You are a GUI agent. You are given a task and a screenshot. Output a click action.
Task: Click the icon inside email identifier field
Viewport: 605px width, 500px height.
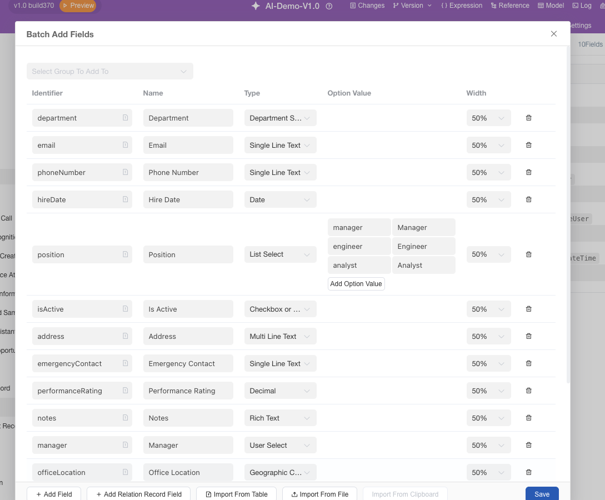point(125,145)
